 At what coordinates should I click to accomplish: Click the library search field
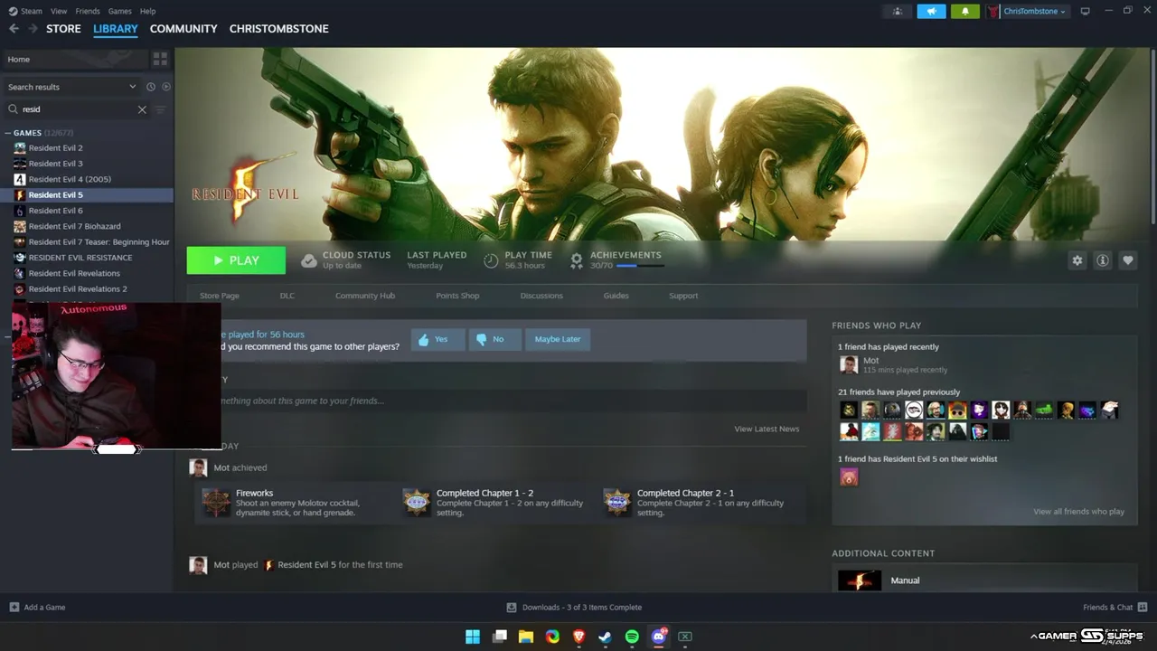[76, 109]
